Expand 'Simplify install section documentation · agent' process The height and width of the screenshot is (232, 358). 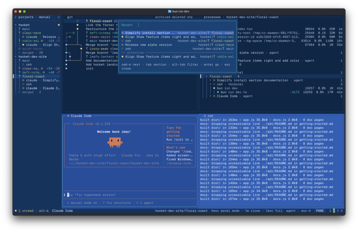click(x=210, y=80)
